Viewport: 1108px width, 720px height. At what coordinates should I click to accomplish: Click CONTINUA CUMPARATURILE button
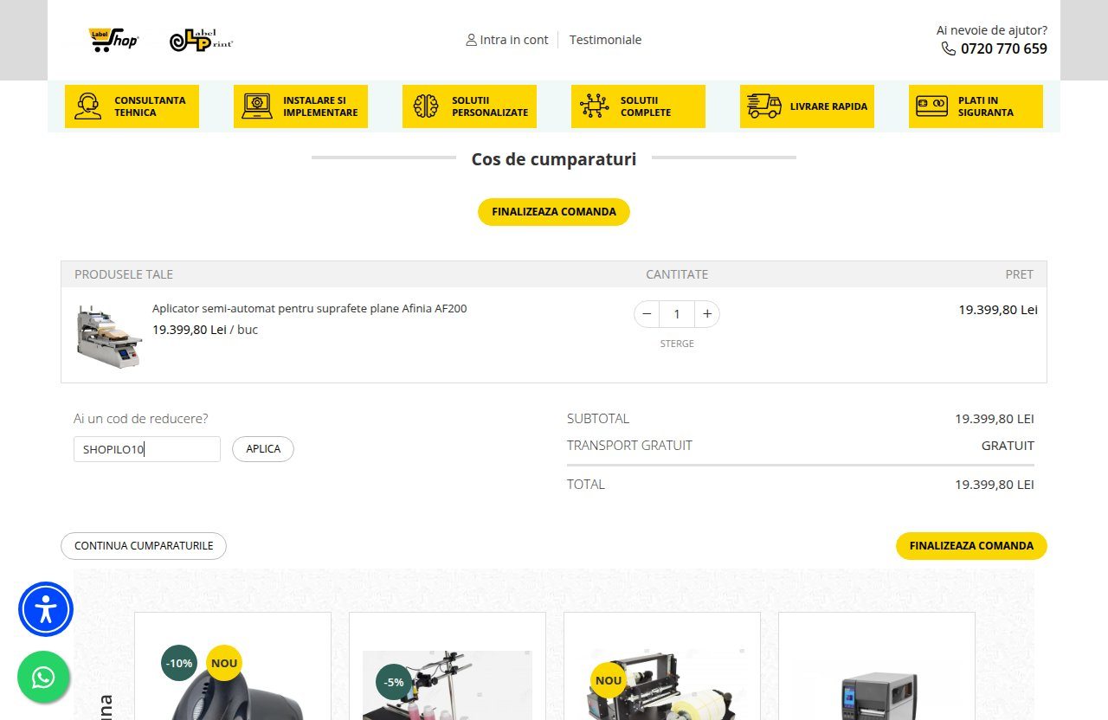click(144, 546)
